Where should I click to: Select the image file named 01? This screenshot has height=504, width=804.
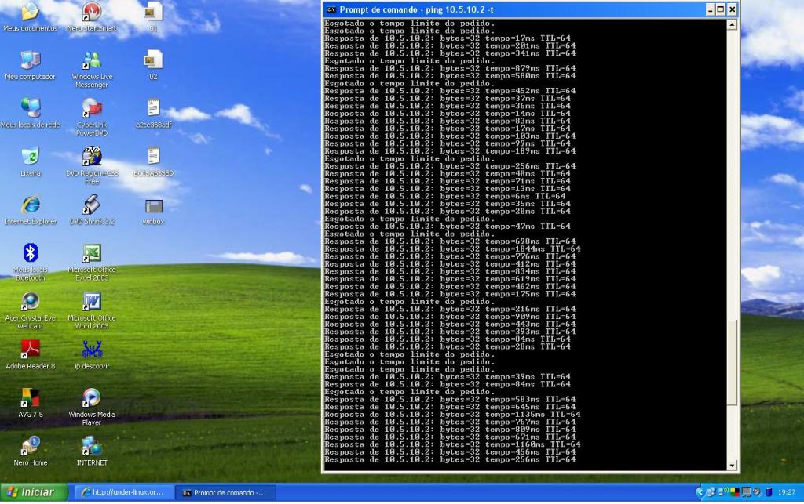(x=153, y=17)
